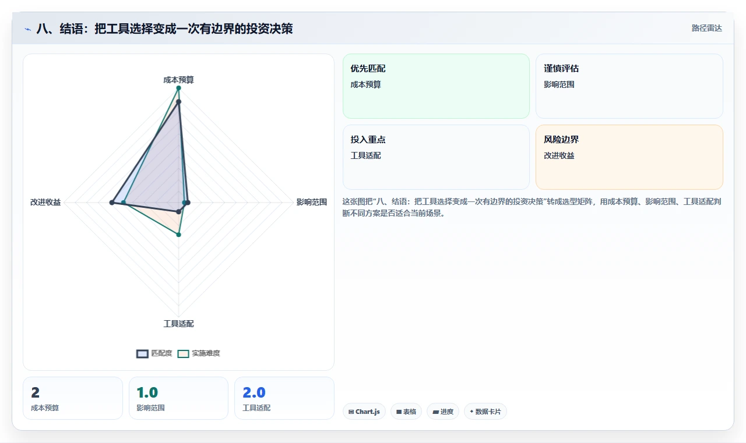
Task: Click the 表格 tag chip
Action: 406,412
